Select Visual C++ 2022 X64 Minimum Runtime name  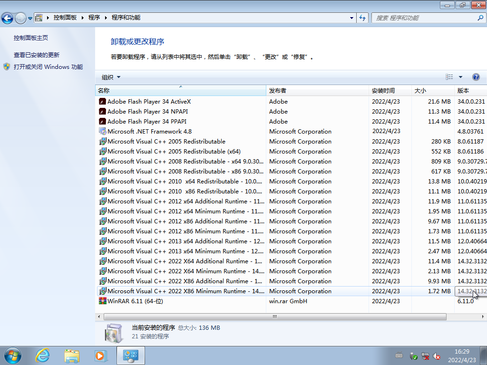pos(186,271)
